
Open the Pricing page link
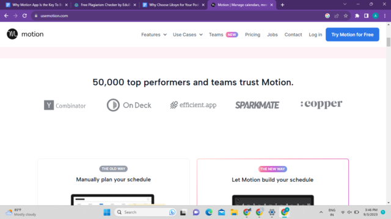252,35
